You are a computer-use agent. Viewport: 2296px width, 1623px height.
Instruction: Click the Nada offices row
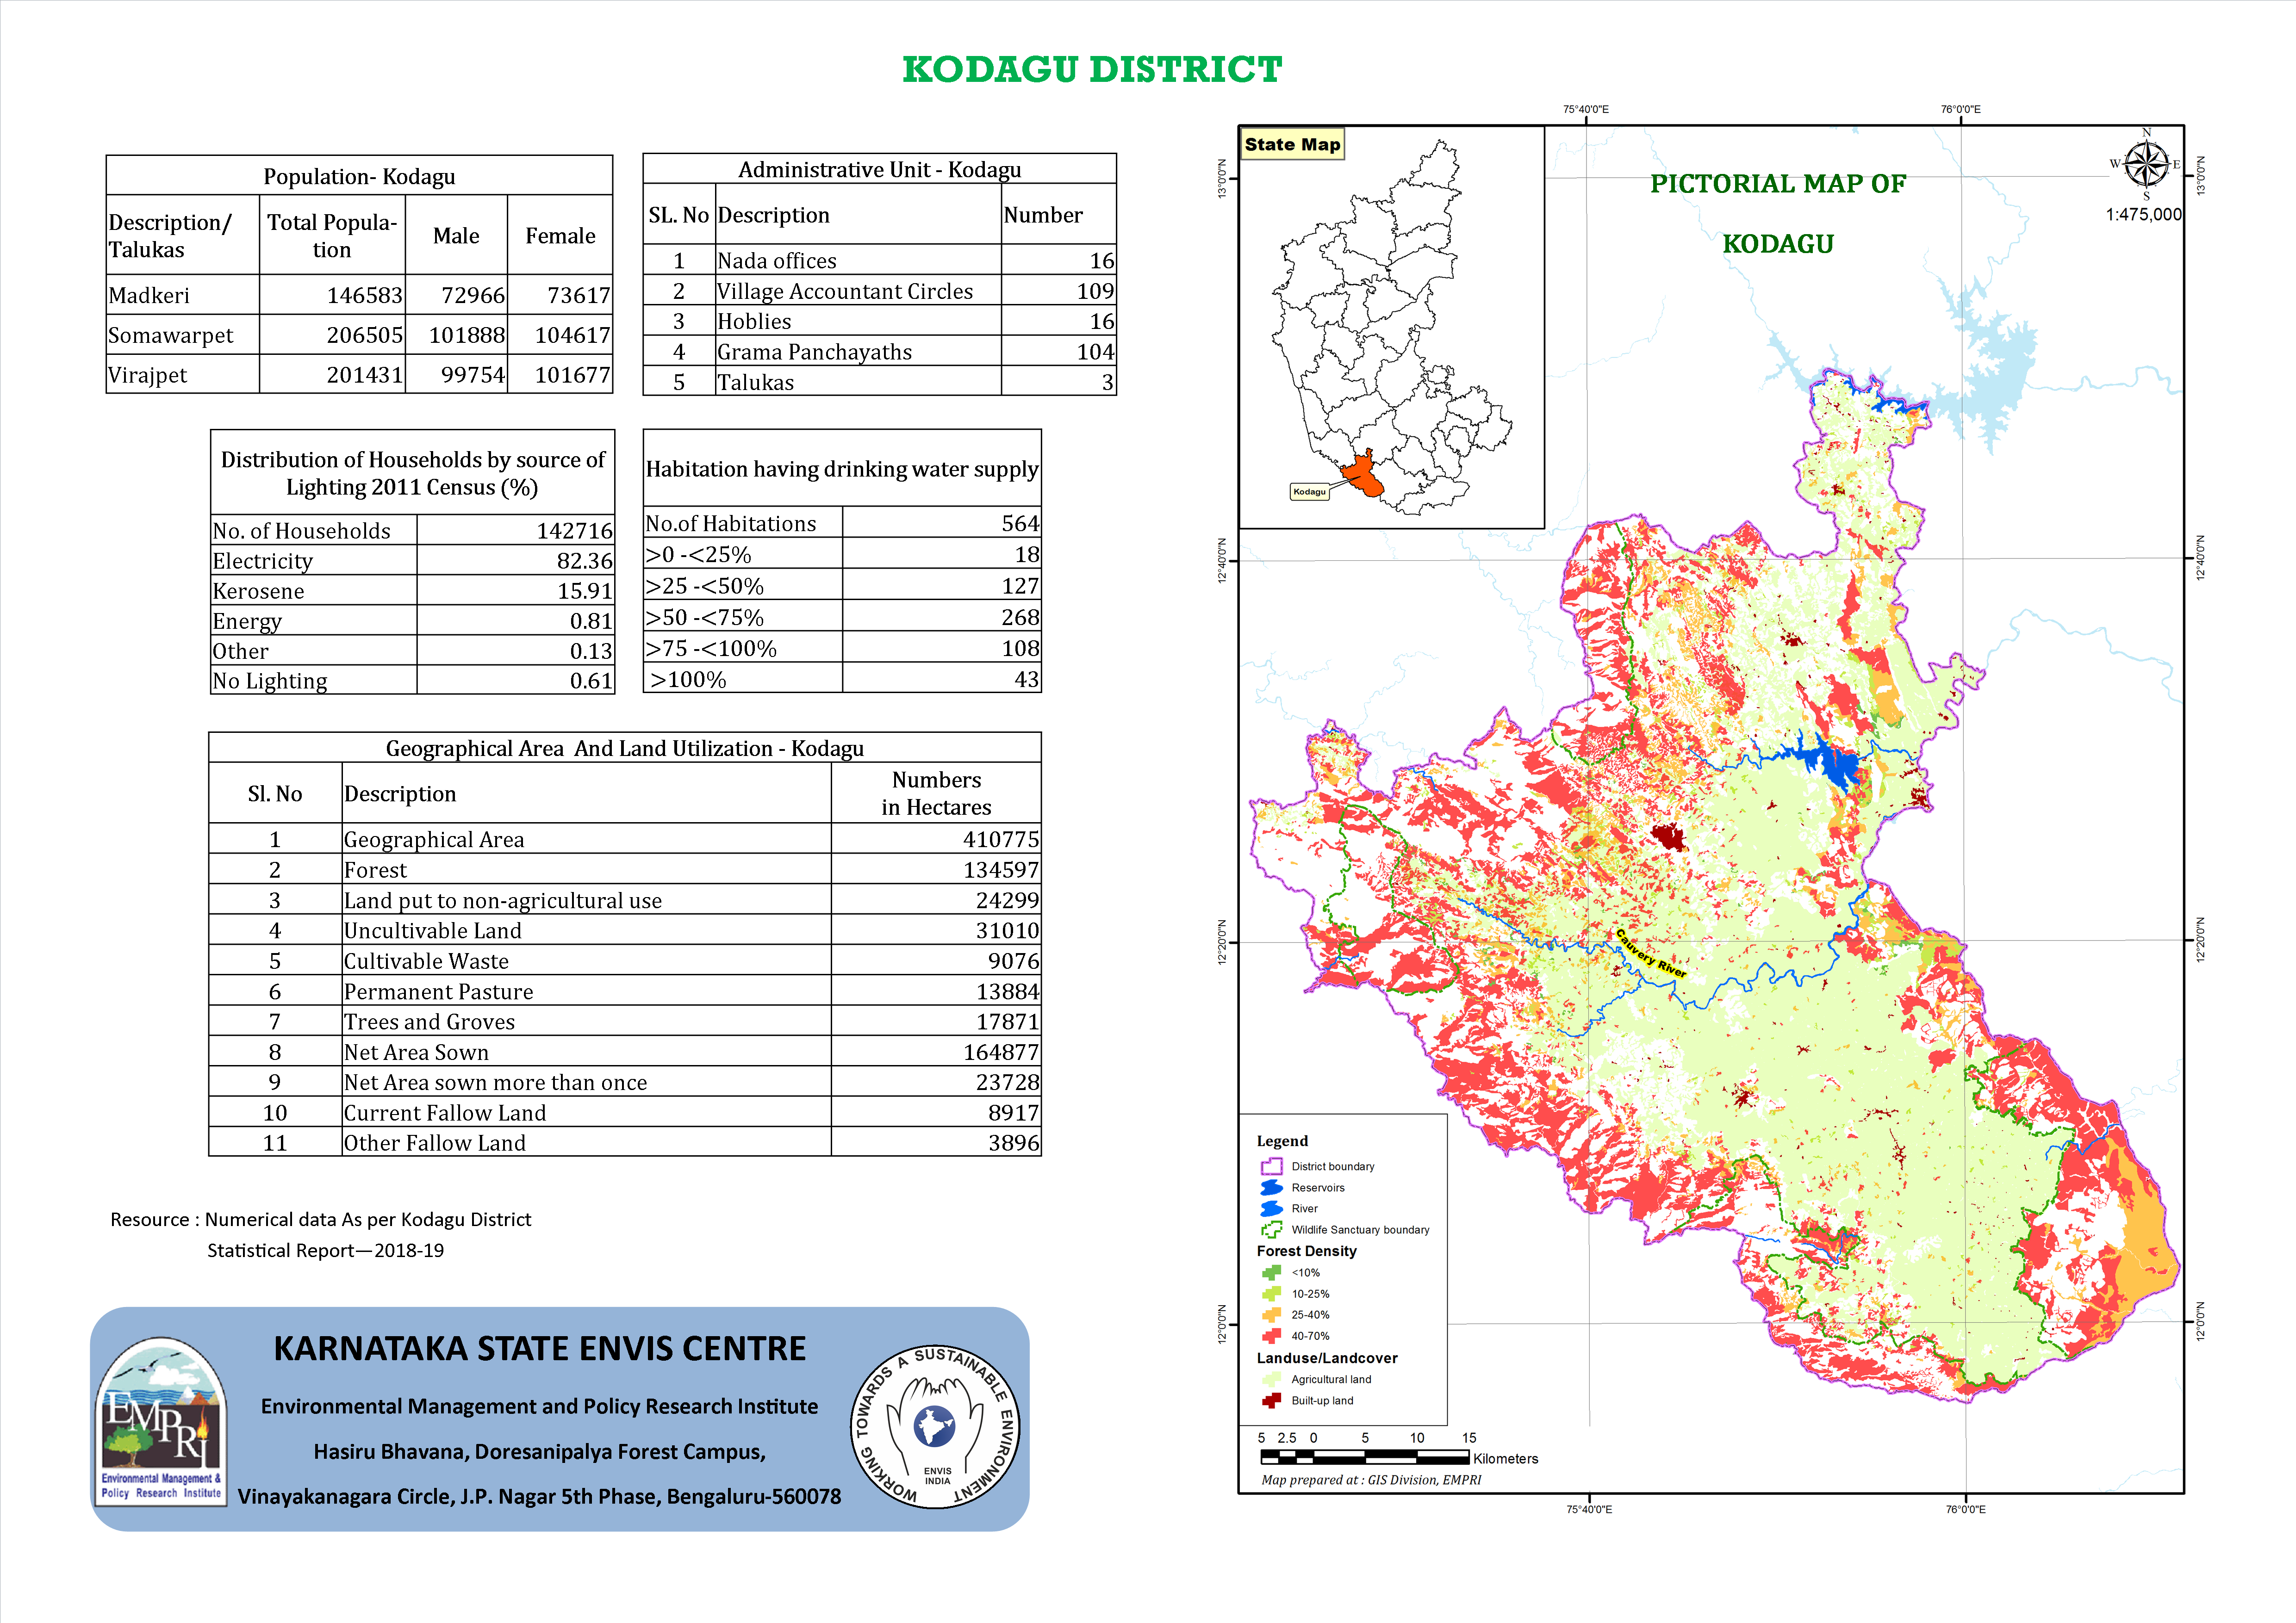coord(880,260)
